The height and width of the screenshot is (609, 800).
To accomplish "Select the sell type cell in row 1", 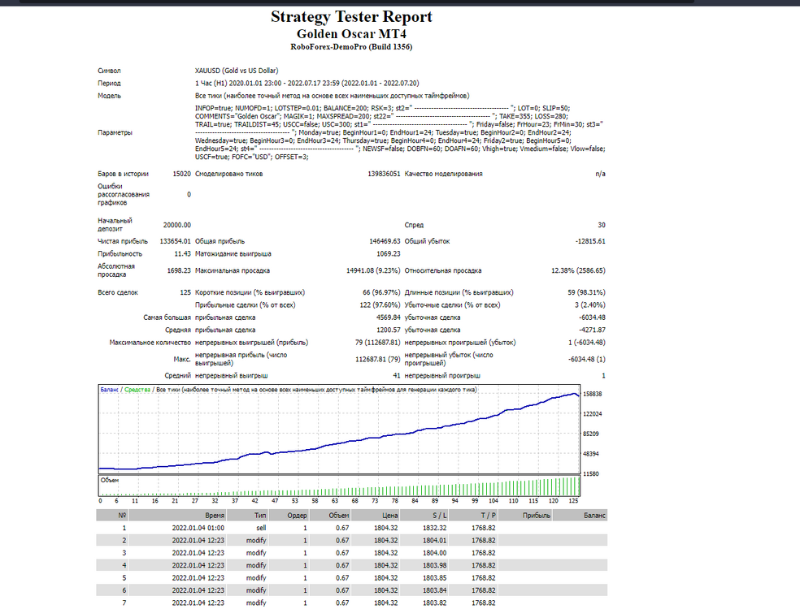I will (261, 528).
